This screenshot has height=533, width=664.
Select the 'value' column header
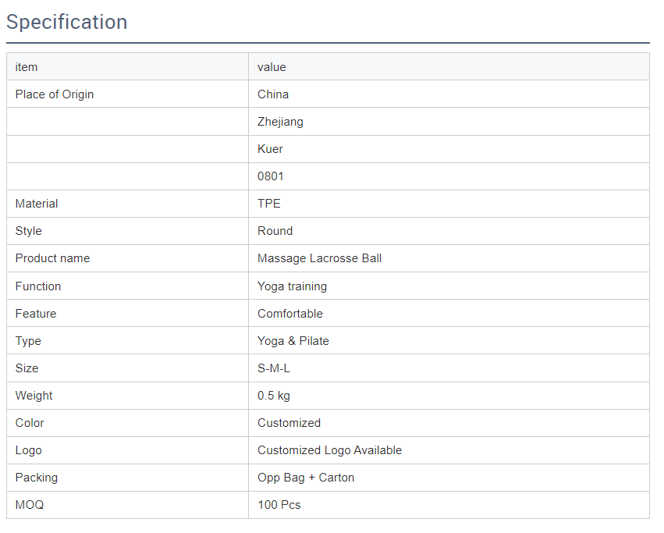coord(272,67)
